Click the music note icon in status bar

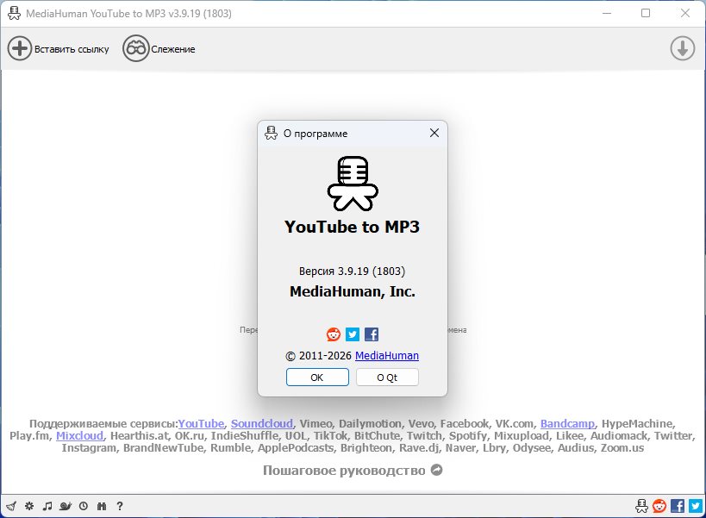[x=47, y=506]
